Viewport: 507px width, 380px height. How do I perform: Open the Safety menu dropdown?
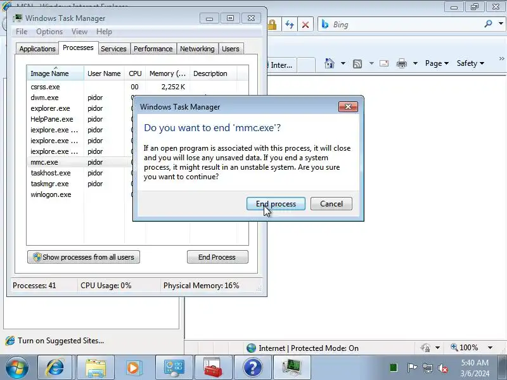point(470,63)
